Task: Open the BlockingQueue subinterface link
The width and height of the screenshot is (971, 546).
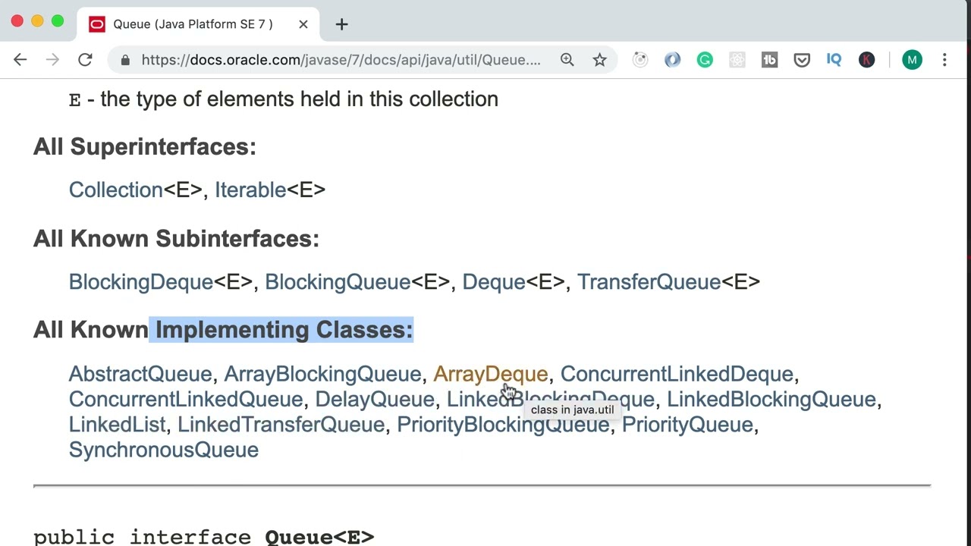Action: tap(338, 282)
